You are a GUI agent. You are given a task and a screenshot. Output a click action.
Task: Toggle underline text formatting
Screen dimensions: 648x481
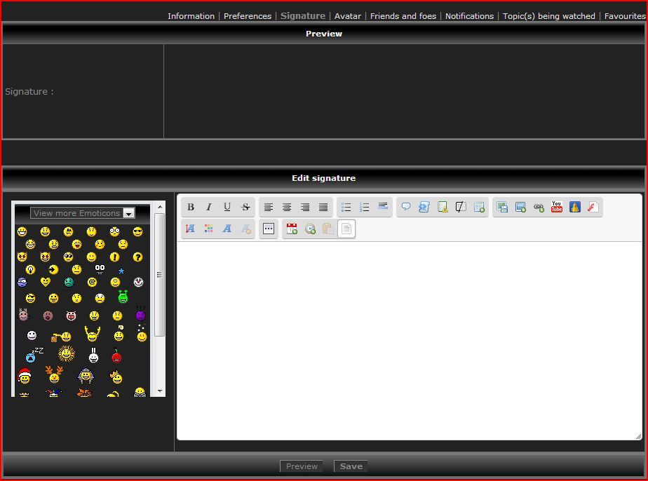pos(227,207)
